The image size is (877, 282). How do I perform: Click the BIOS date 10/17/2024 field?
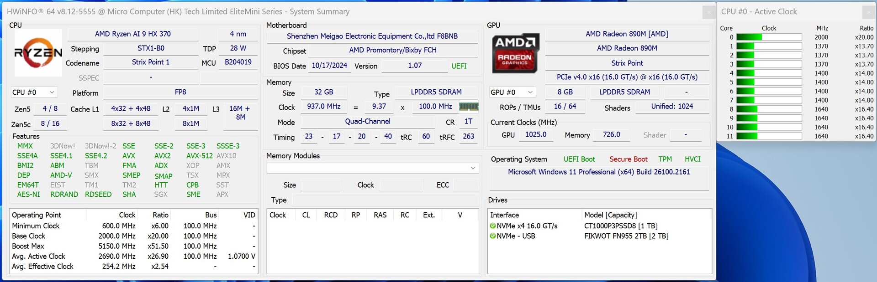[329, 66]
